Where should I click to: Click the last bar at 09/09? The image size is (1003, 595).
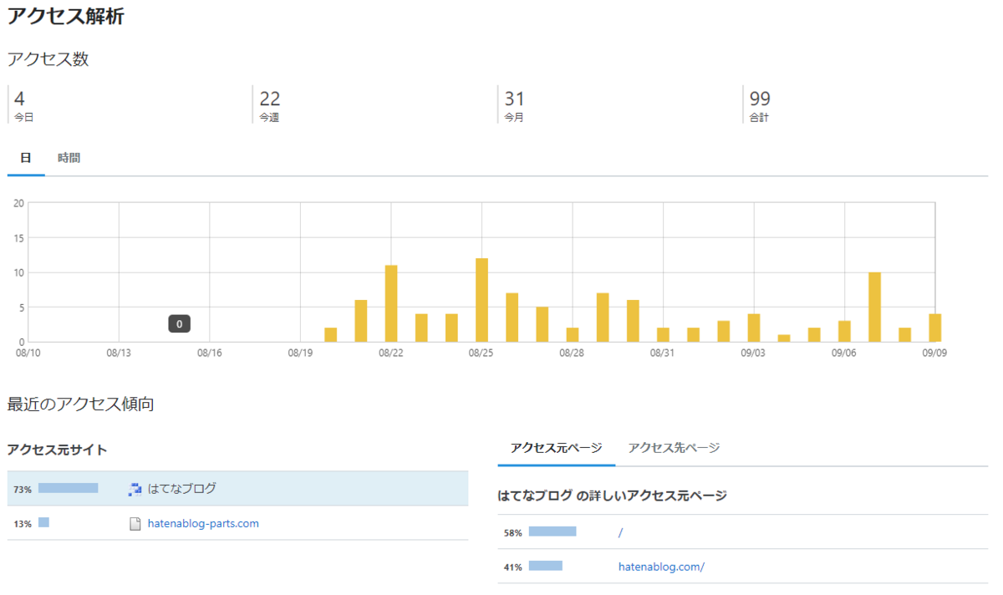coord(935,328)
